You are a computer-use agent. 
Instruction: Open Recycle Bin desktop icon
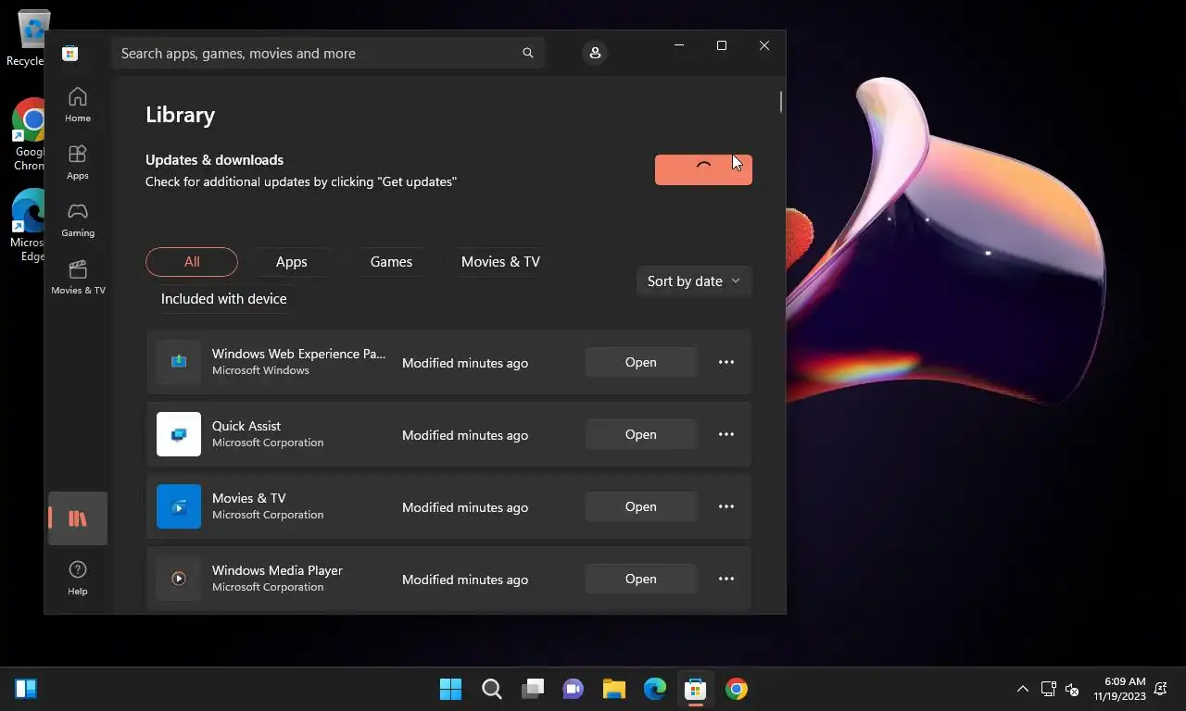pyautogui.click(x=28, y=37)
